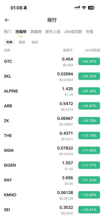Viewport: 104px width, 218px height.
Task: Select the 现货 filter chip
Action: pyautogui.click(x=22, y=42)
